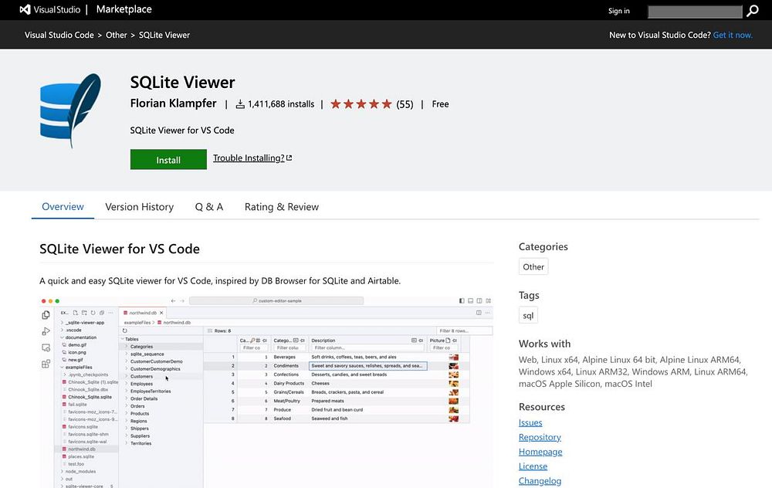Image resolution: width=772 pixels, height=488 pixels.
Task: Open Run and Debug icon in preview screenshot
Action: click(46, 331)
